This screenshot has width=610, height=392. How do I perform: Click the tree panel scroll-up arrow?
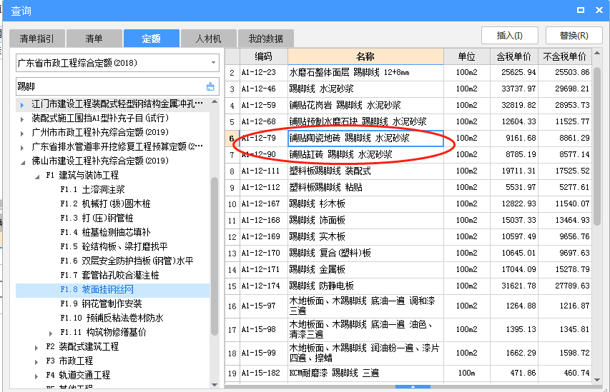click(215, 102)
